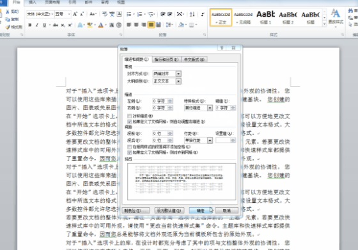358x250 pixels.
Task: Switch to 中文版式 tab in dialog
Action: tap(194, 59)
